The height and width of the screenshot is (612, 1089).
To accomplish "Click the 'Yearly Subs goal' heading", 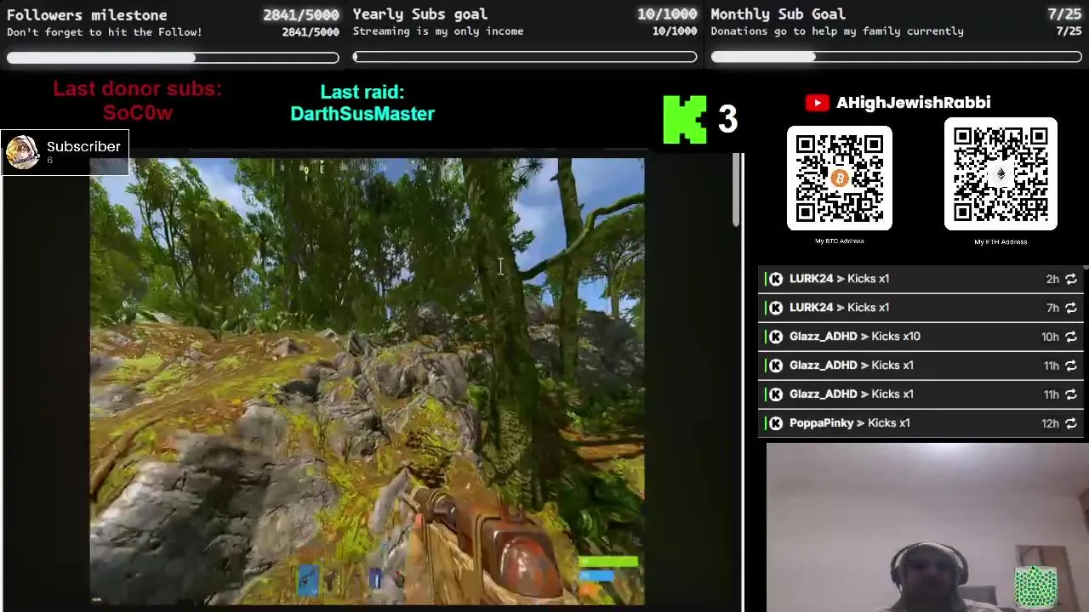I will click(x=420, y=14).
